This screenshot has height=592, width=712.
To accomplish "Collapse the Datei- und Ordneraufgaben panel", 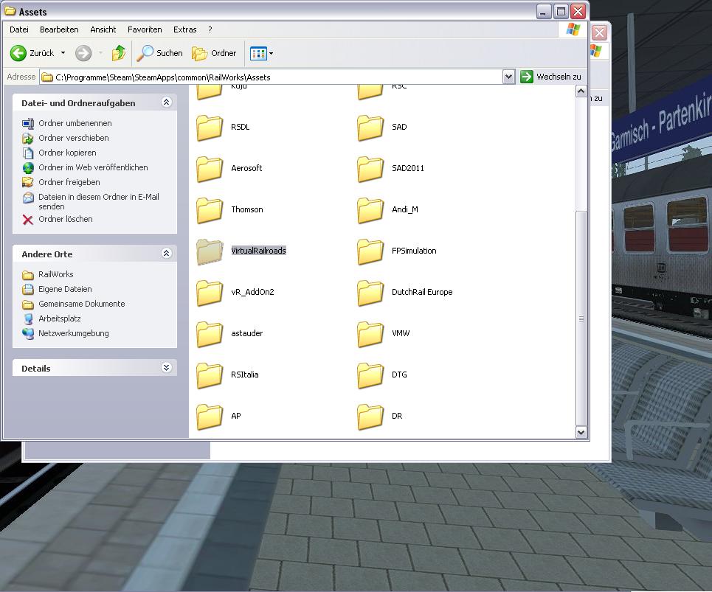I will (166, 103).
